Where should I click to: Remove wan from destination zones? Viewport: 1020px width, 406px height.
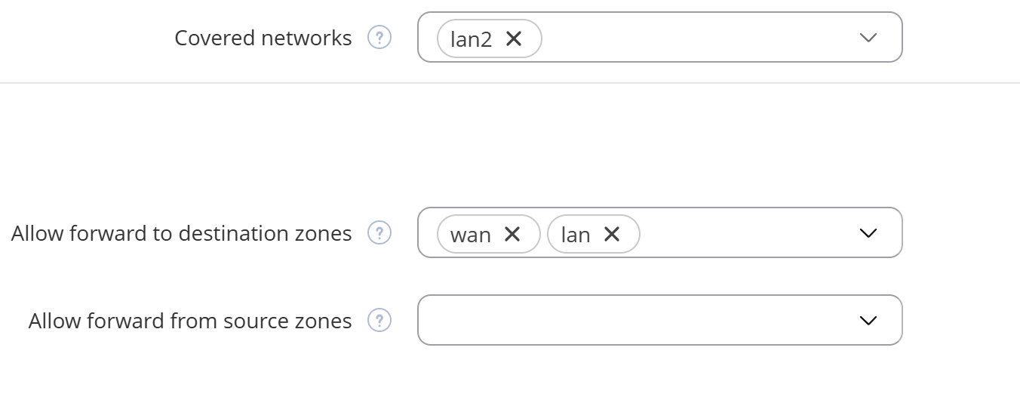pos(512,234)
